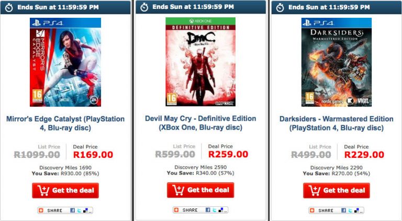402x221 pixels.
Task: Click the Mirror's Edge Catalyst cover image
Action: coord(65,62)
